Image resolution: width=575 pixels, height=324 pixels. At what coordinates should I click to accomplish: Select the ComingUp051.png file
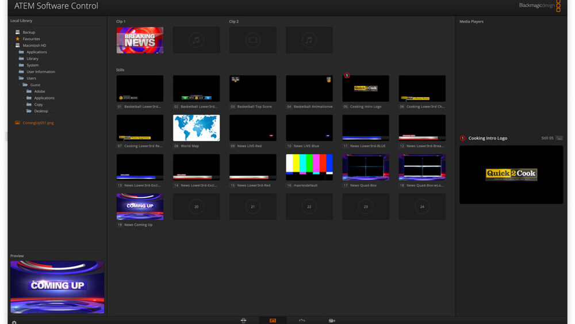tap(38, 123)
